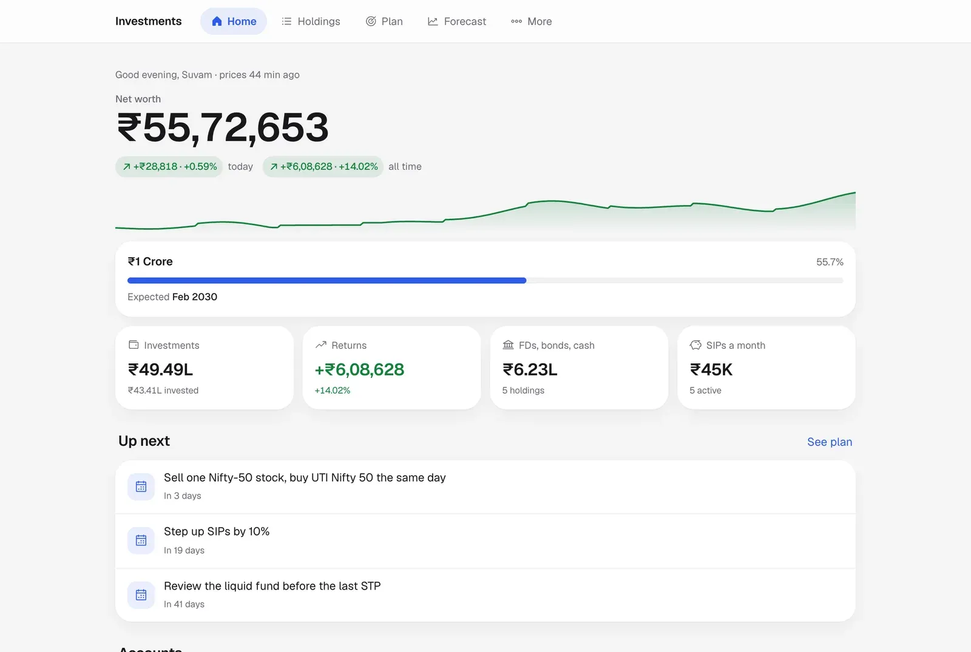This screenshot has width=971, height=652.
Task: Open the FDs, bonds, cash ₹6.23L value
Action: pyautogui.click(x=530, y=369)
